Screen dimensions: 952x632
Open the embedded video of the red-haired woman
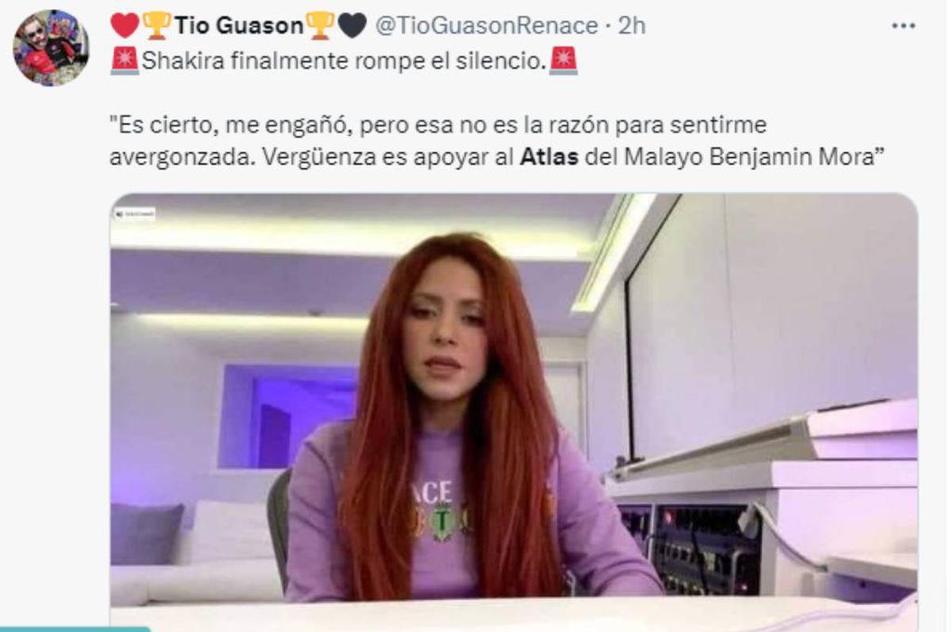(513, 412)
